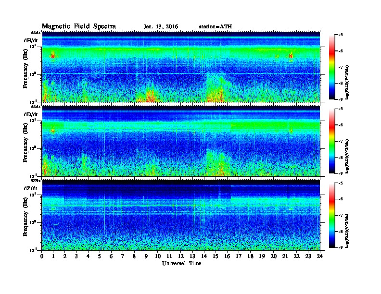Click the -9 value on dZ/dt color scale
This screenshot has width=381, height=294.
341,247
